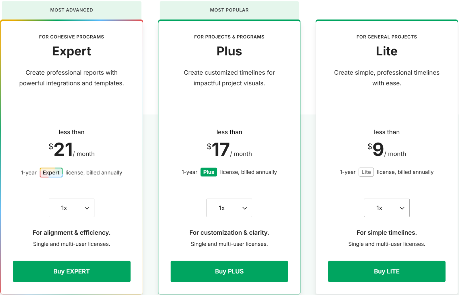The width and height of the screenshot is (459, 295).
Task: Click the $21 per month price
Action: tap(71, 150)
